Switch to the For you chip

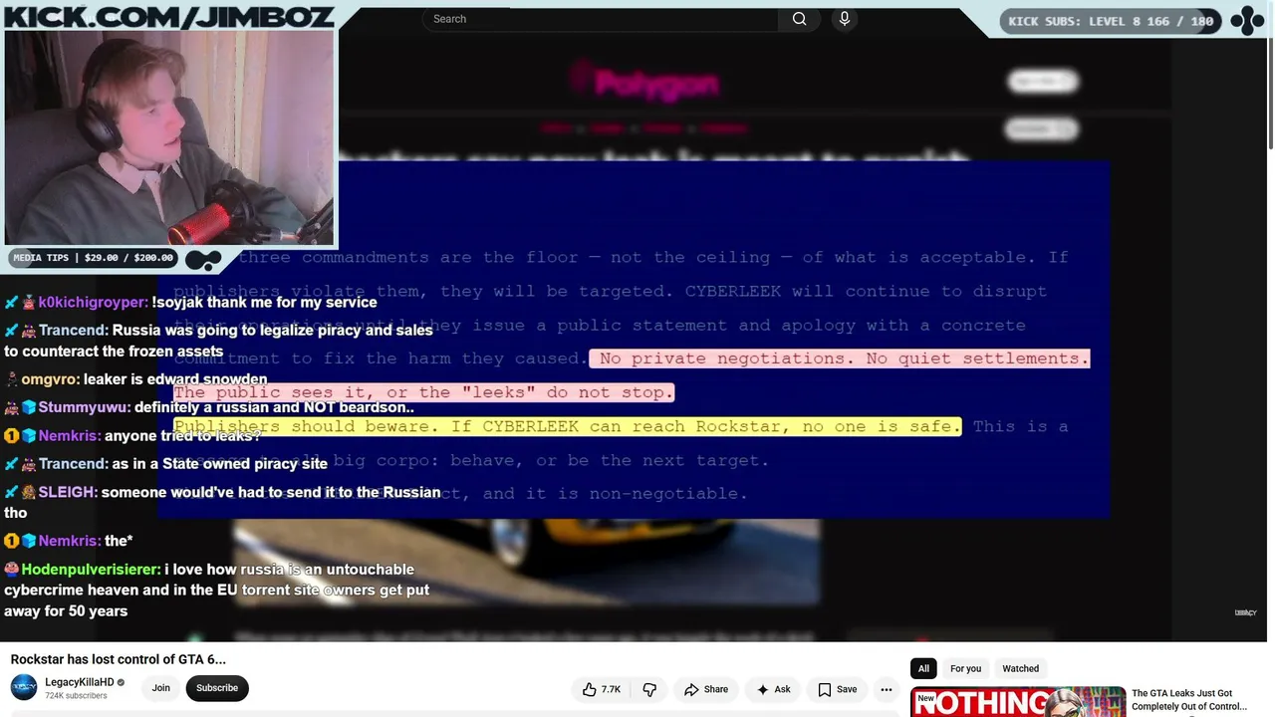click(965, 668)
